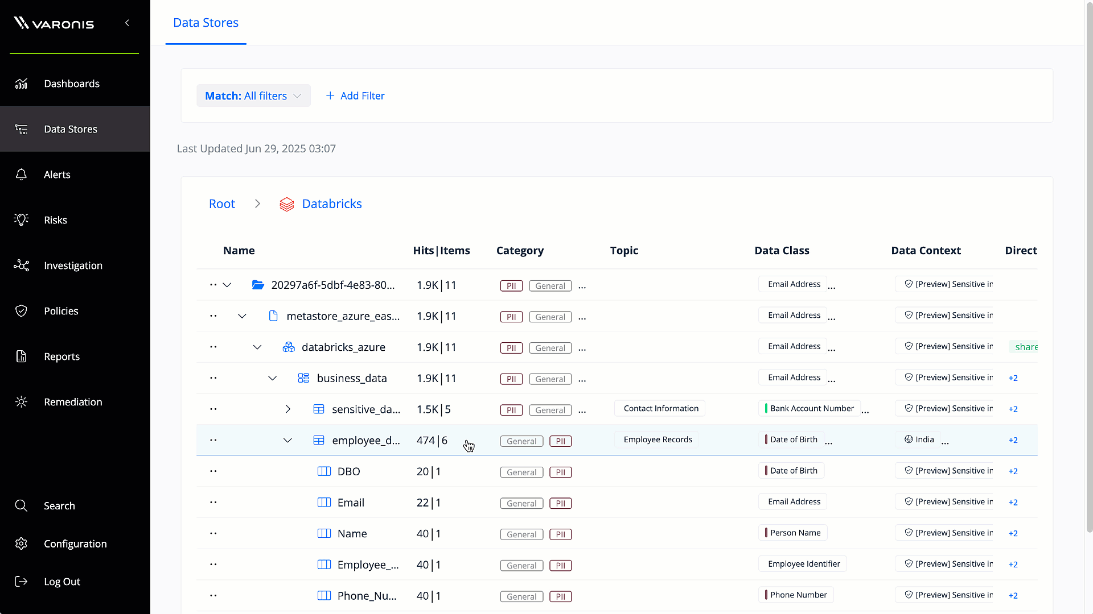1093x614 pixels.
Task: Open row actions dots for sensitive_da
Action: 213,409
